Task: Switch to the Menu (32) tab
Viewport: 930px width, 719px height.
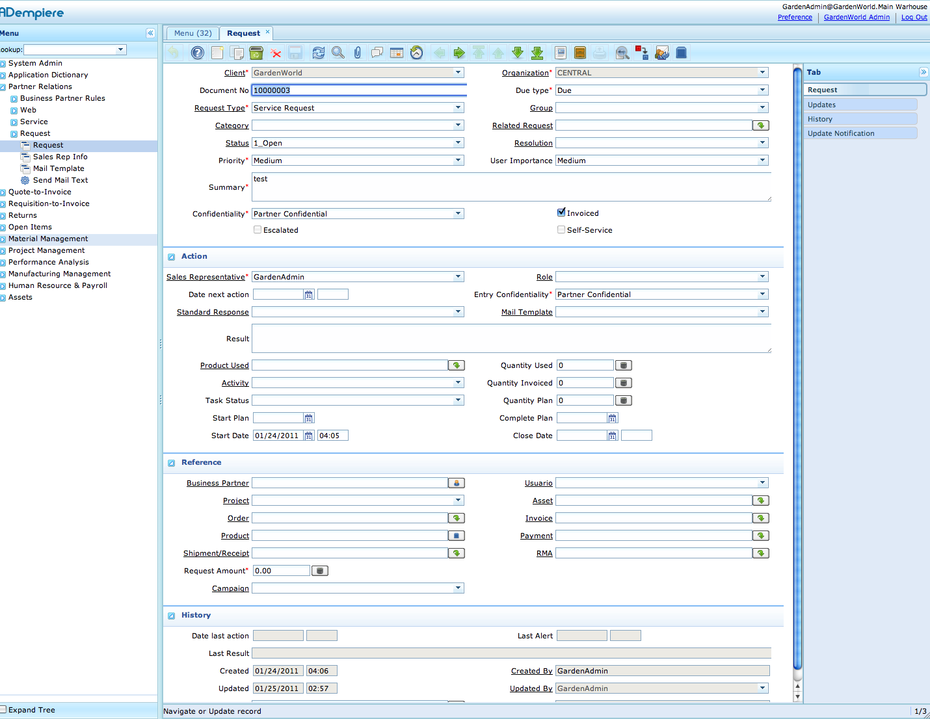Action: tap(193, 33)
